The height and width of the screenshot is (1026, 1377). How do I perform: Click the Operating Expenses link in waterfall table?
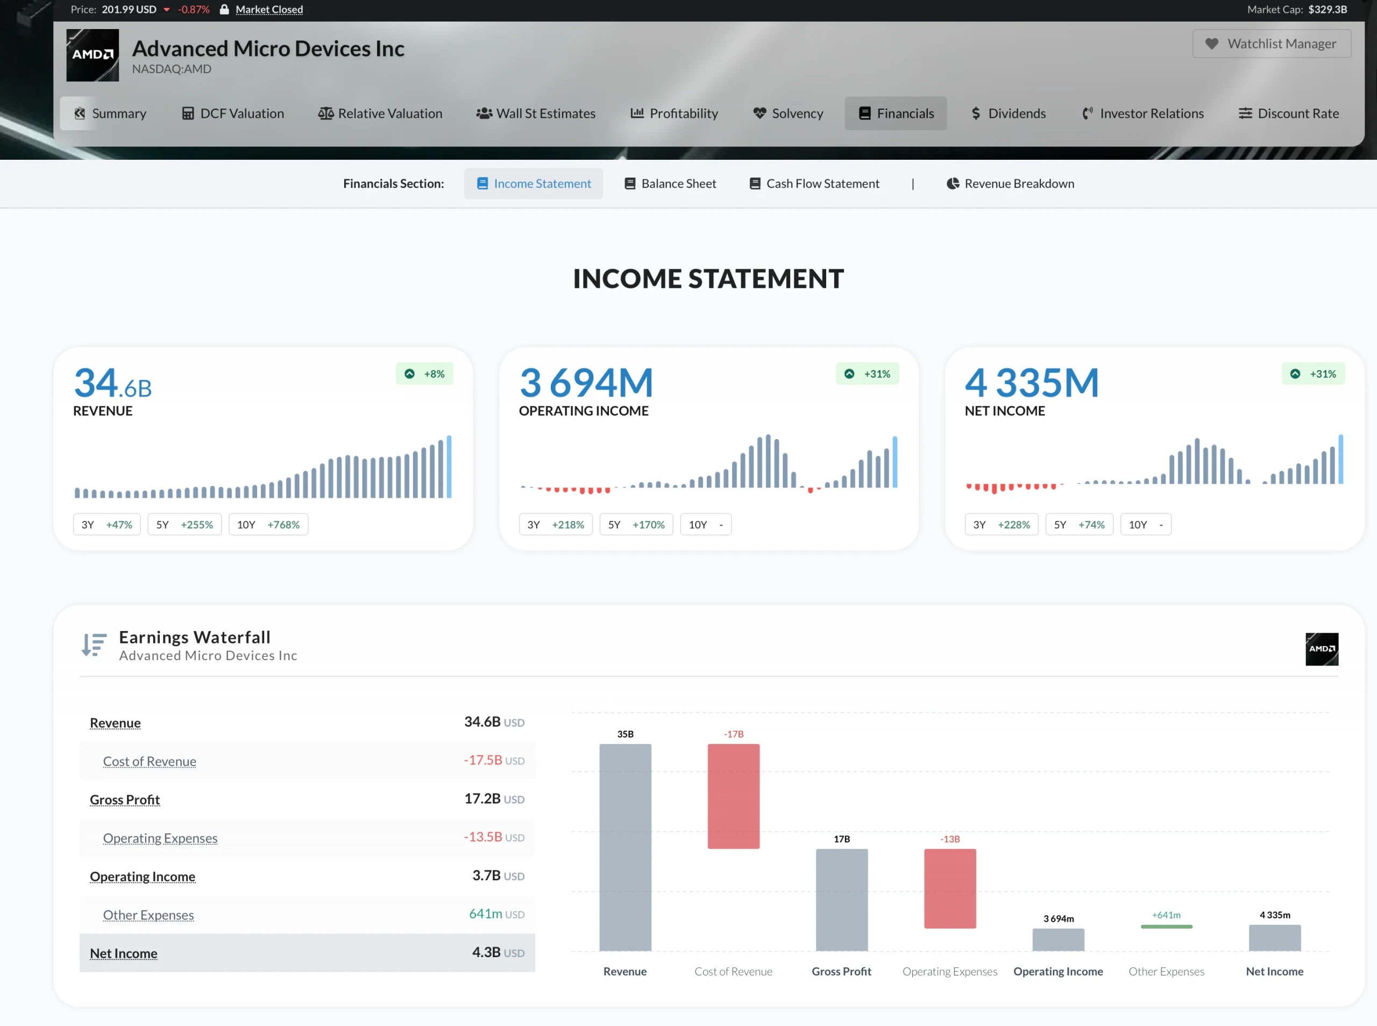point(160,838)
